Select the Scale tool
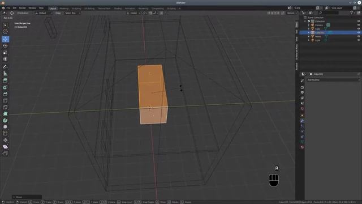The height and width of the screenshot is (204, 362). click(5, 53)
